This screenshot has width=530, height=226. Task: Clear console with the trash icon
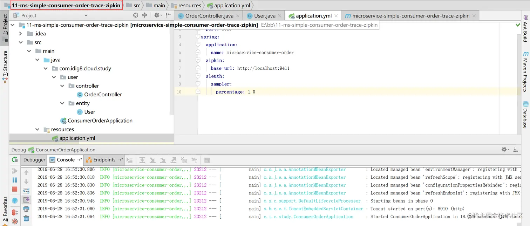26,219
